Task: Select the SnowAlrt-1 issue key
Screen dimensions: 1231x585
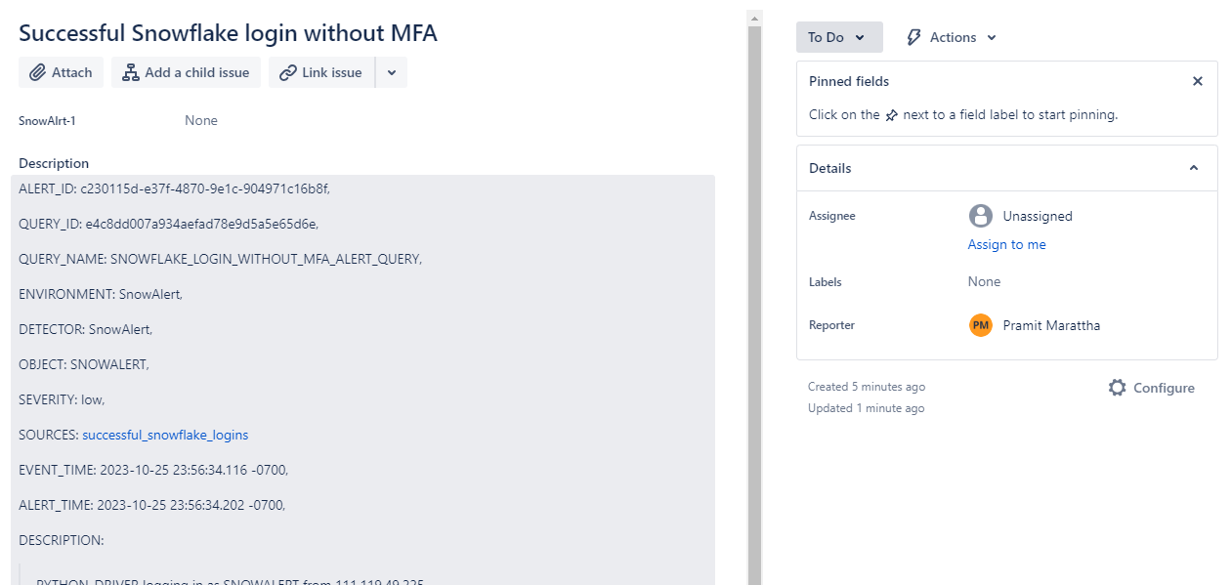Action: (45, 120)
